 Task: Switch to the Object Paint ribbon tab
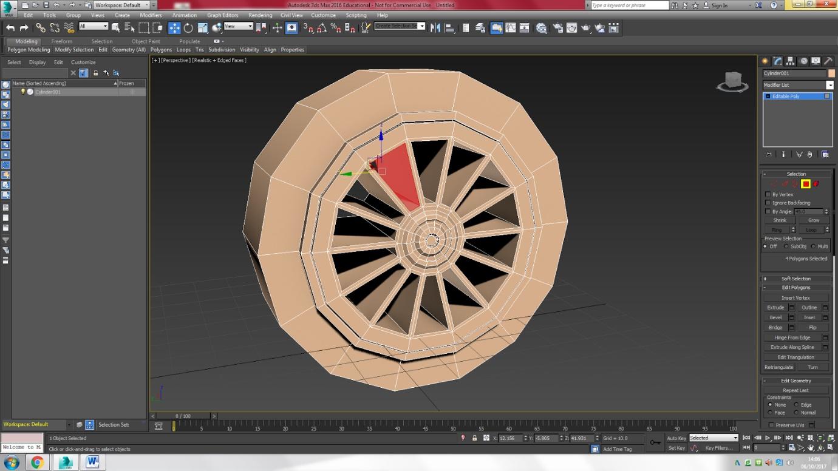(x=146, y=41)
